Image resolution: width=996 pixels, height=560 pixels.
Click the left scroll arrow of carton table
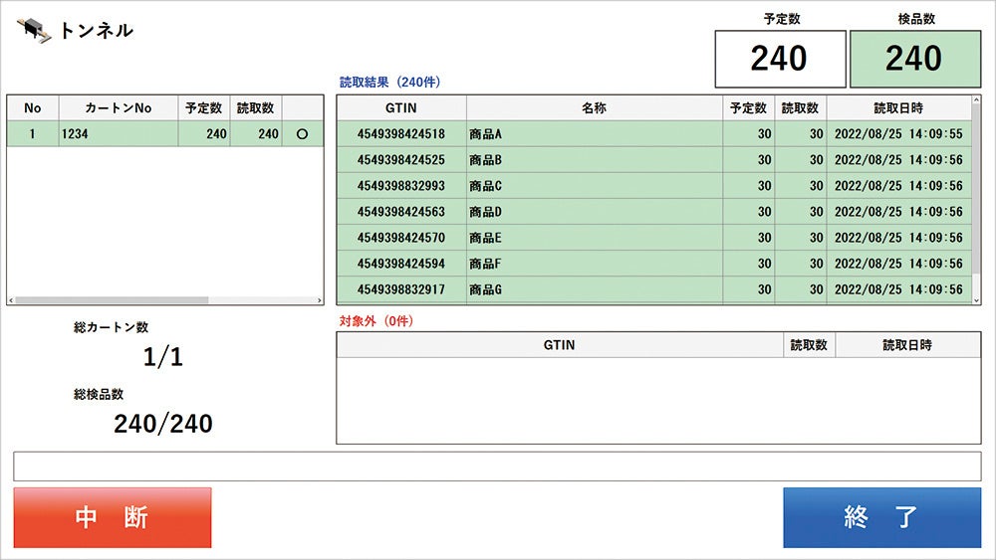pos(11,300)
